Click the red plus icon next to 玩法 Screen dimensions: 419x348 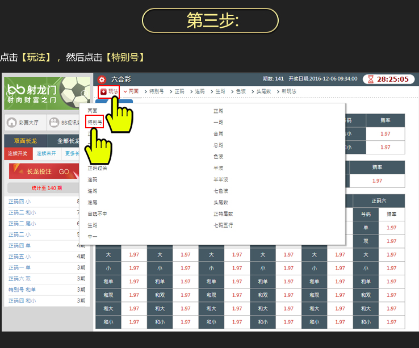click(x=103, y=91)
